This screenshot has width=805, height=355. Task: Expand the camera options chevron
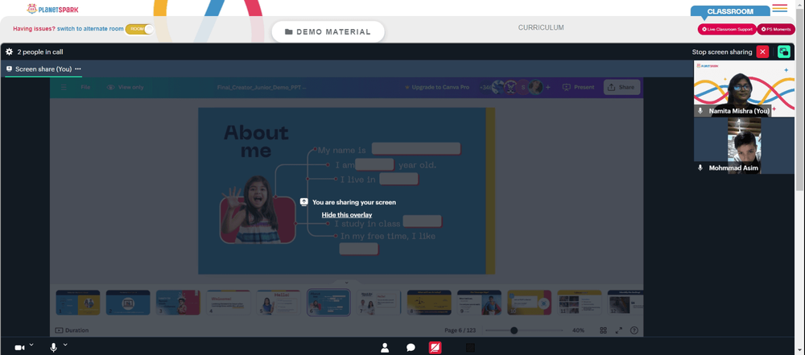31,345
